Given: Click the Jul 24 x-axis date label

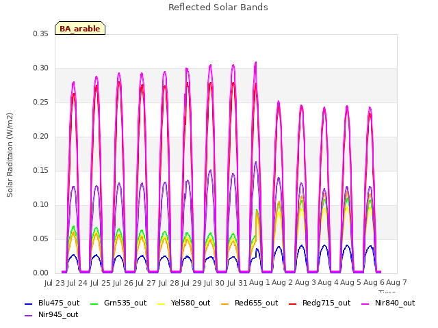Looking at the screenshot, I should (77, 283).
